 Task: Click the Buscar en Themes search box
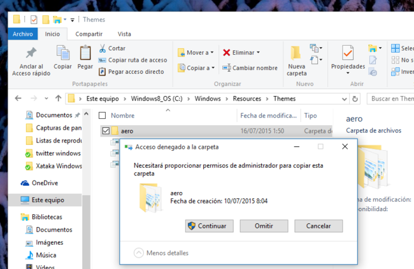tap(391, 99)
